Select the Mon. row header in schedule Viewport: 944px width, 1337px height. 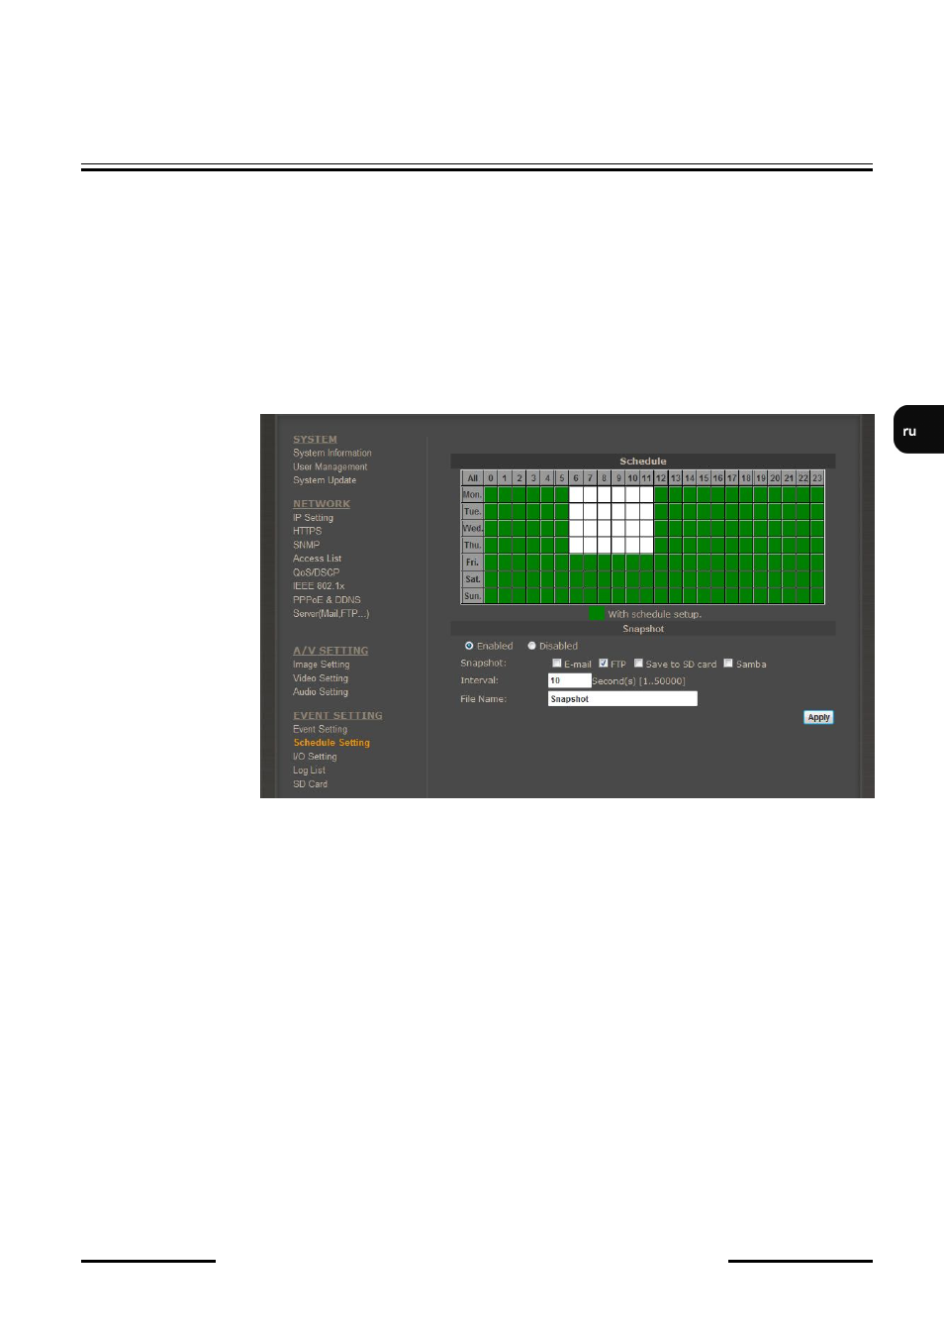tap(472, 494)
